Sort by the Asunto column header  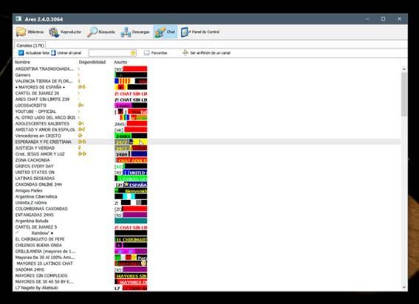coord(120,62)
